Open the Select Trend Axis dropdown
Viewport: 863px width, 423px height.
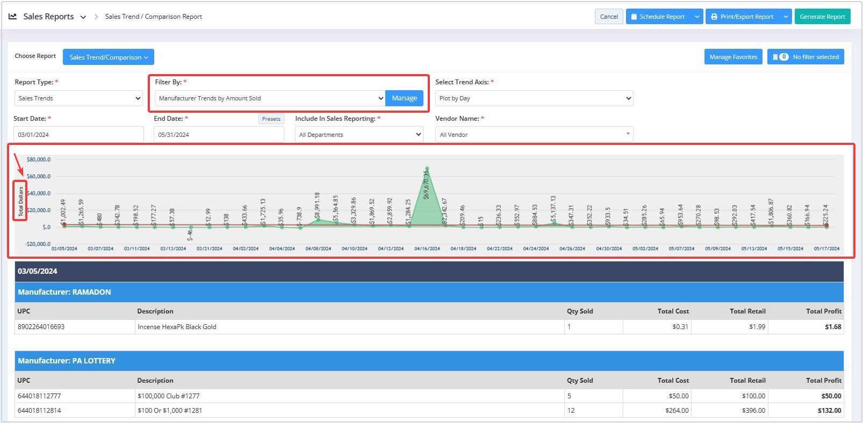pyautogui.click(x=534, y=98)
